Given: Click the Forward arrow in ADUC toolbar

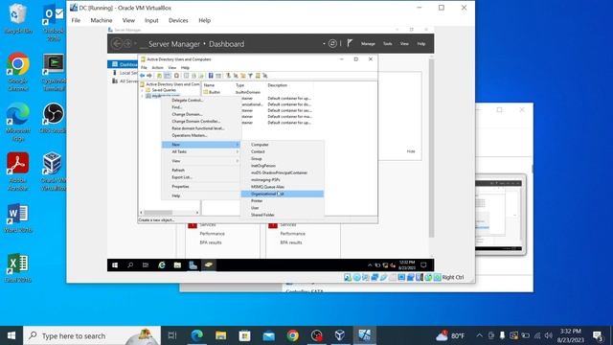Looking at the screenshot, I should point(149,76).
